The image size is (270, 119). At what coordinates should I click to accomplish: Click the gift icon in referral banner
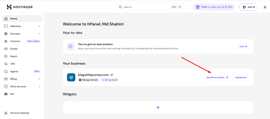tap(197, 7)
